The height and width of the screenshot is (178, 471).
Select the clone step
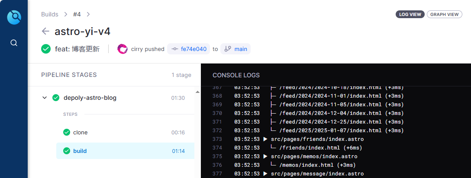80,132
